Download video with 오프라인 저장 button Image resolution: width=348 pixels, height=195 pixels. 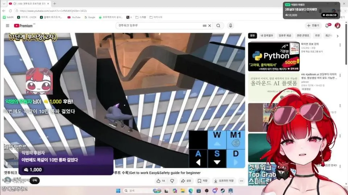(224, 181)
